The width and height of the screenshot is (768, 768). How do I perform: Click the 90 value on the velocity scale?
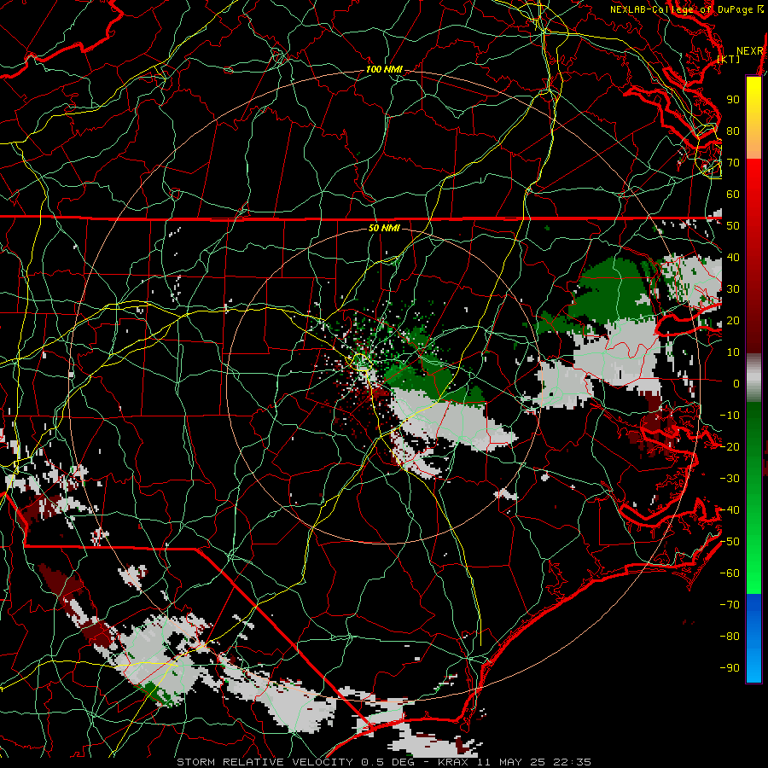coord(733,100)
